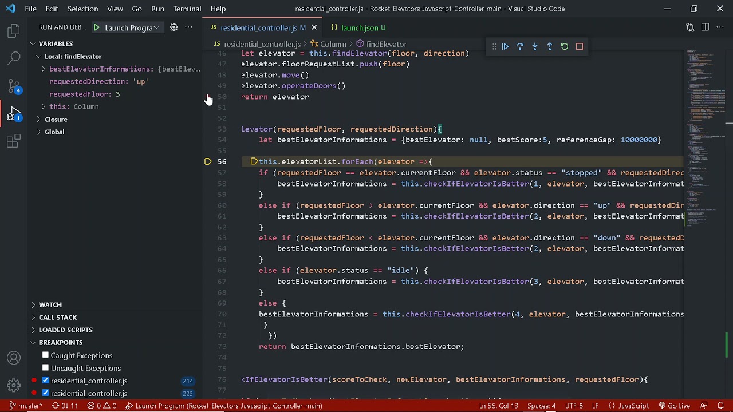Expand the bestElevatorInformations variable
Viewport: 733px width, 412px height.
point(43,69)
